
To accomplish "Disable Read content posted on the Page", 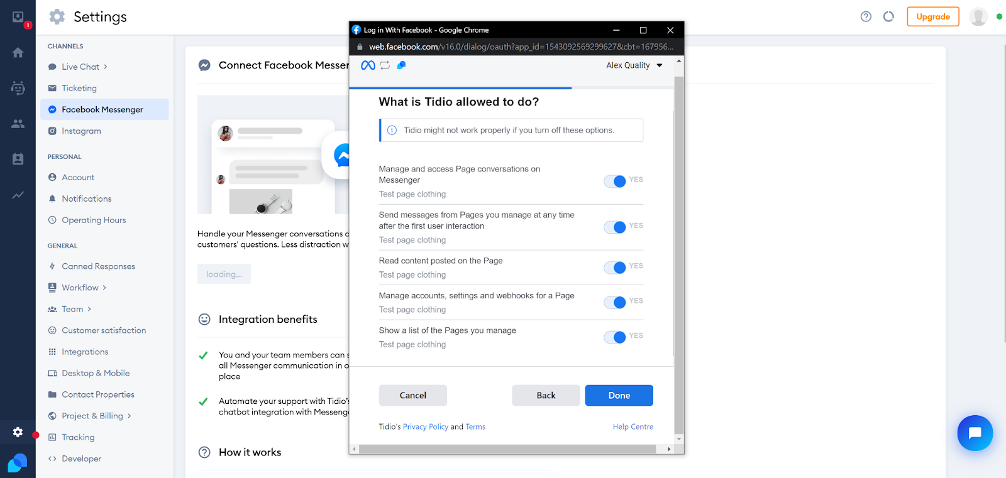I will [x=615, y=268].
